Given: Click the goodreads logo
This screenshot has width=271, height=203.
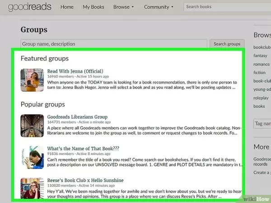Looking at the screenshot, I should tap(29, 7).
